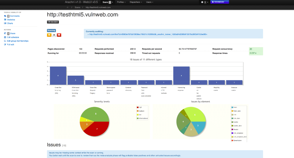Click the Interesting response bar in the chart

pyautogui.click(x=181, y=76)
